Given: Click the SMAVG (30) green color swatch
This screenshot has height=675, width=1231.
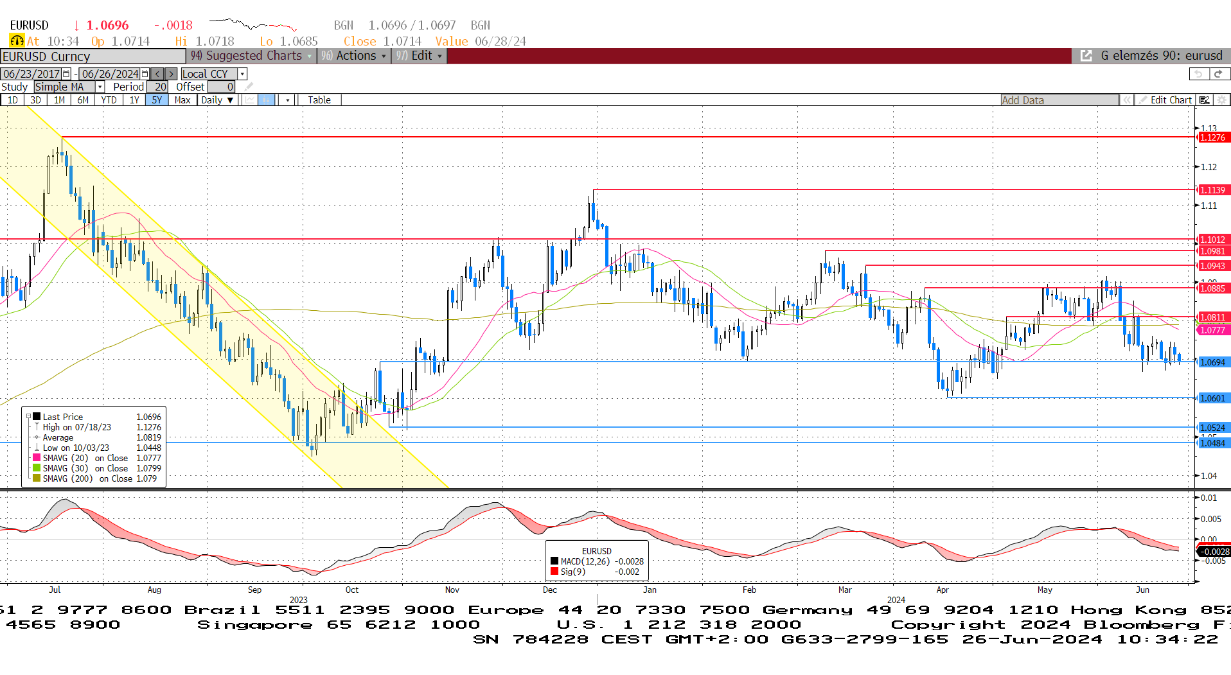Looking at the screenshot, I should coord(37,468).
